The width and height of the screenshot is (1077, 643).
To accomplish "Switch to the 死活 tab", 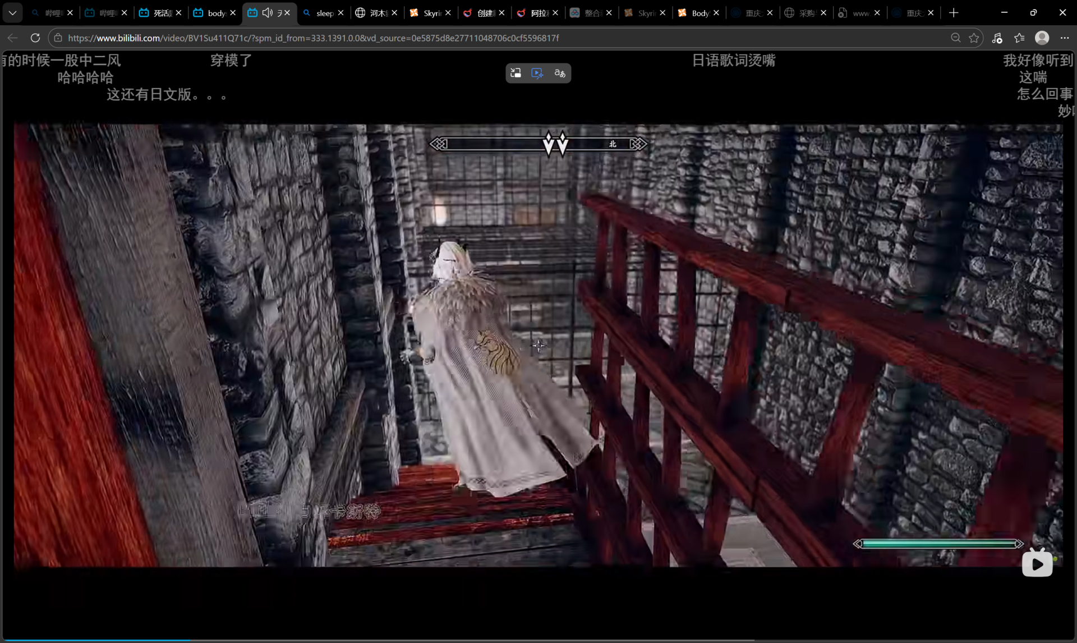I will pos(160,12).
